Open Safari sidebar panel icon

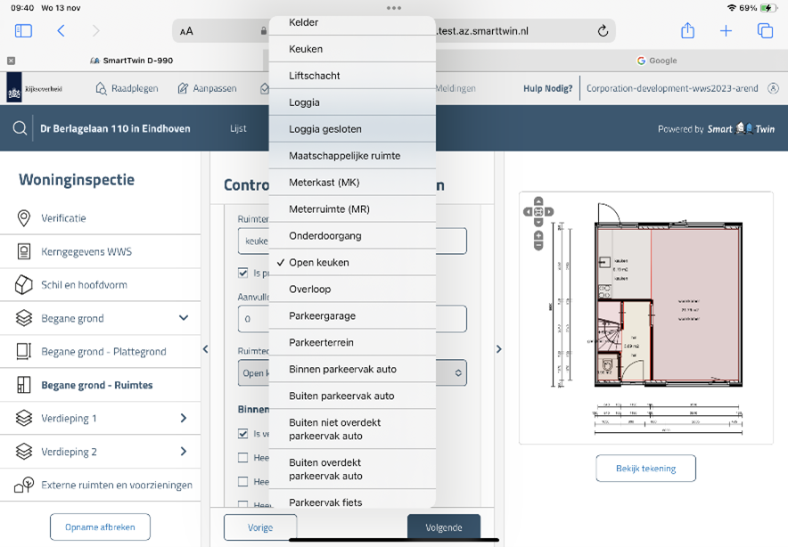click(23, 31)
